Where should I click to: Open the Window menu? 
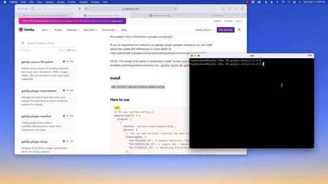[95, 2]
